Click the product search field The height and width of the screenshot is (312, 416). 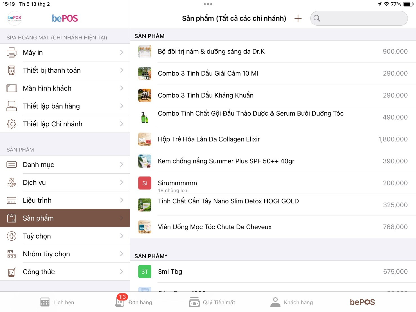(x=359, y=19)
